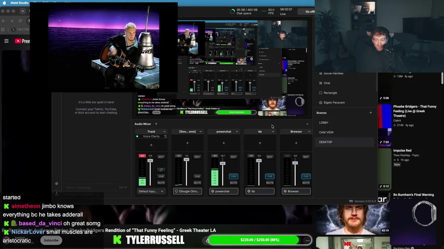
Task: Open the [Goo...ome] channel dropdown
Action: pyautogui.click(x=200, y=131)
